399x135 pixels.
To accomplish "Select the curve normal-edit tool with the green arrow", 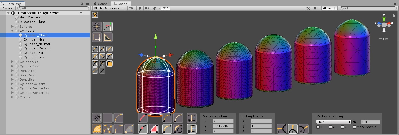I will click(x=108, y=27).
